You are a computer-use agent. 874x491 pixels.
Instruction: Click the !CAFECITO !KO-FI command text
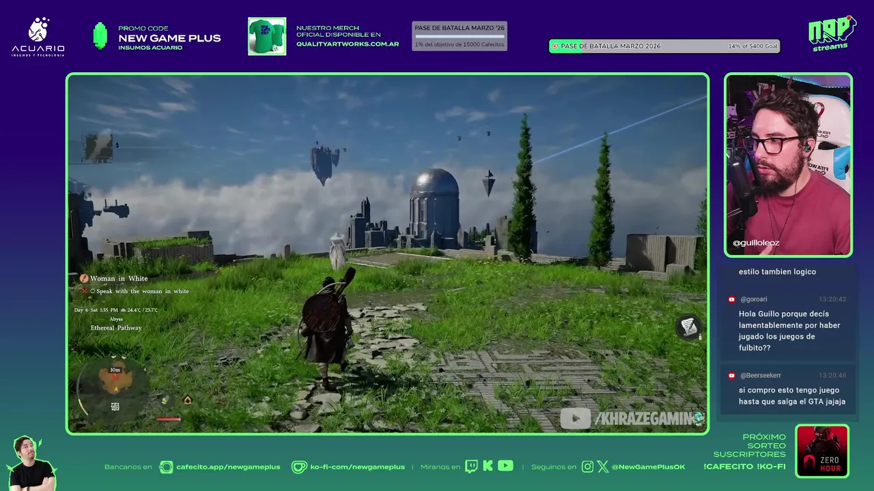[744, 467]
